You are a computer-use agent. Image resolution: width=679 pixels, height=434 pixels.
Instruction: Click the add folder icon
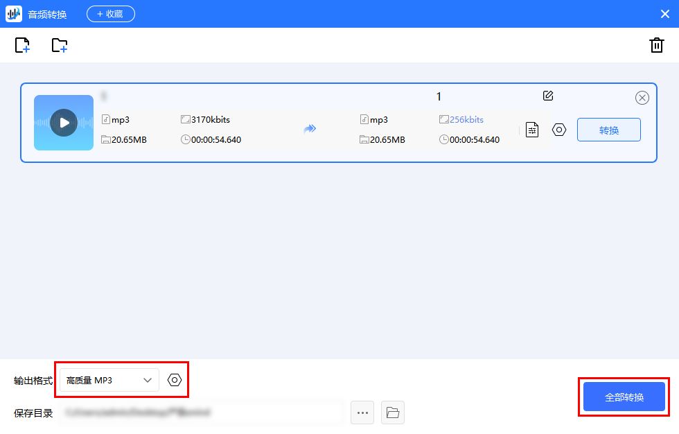tap(60, 46)
